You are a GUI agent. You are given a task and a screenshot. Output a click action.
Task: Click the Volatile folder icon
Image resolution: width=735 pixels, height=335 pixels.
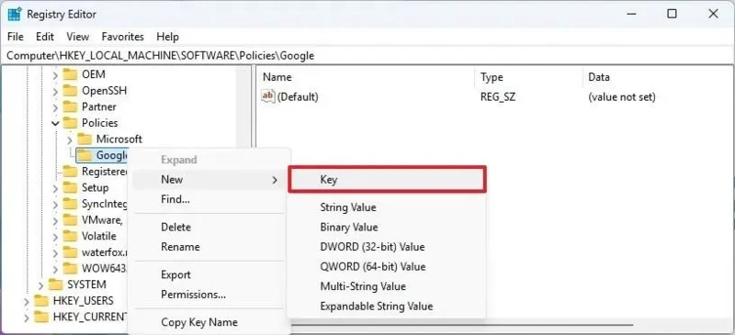click(x=70, y=236)
